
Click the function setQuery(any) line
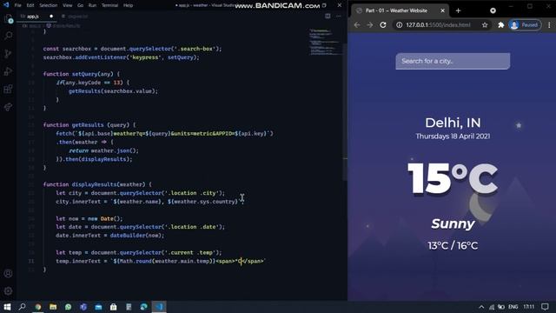click(82, 74)
